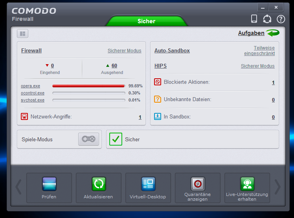Open Auto-Sandbox heading link
Image resolution: width=294 pixels, height=218 pixels.
tap(172, 50)
